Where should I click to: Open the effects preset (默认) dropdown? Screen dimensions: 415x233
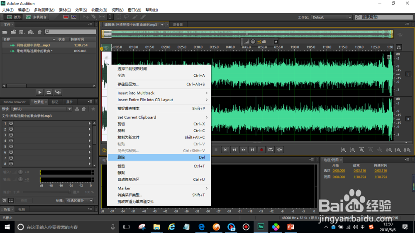(41, 109)
